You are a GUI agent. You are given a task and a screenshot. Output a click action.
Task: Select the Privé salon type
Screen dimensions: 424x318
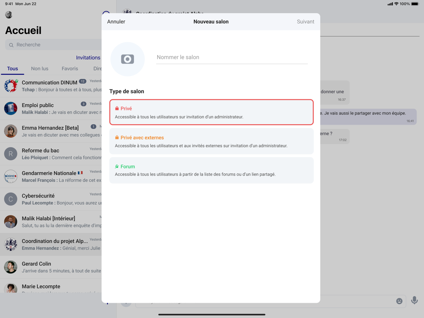212,112
